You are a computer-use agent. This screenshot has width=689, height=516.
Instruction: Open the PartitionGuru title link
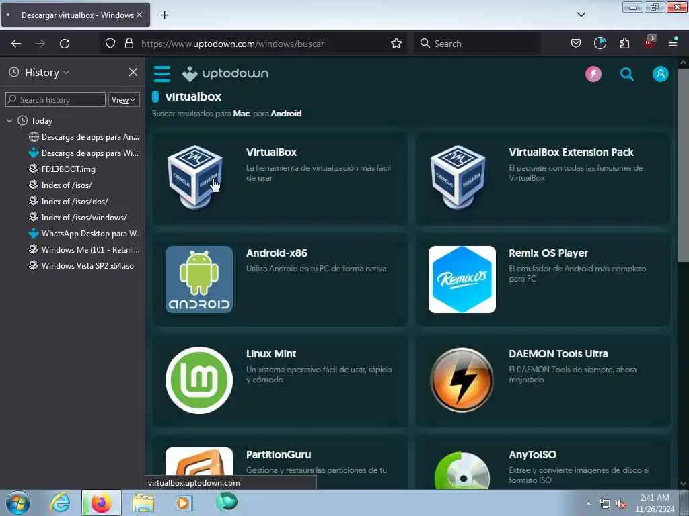279,455
